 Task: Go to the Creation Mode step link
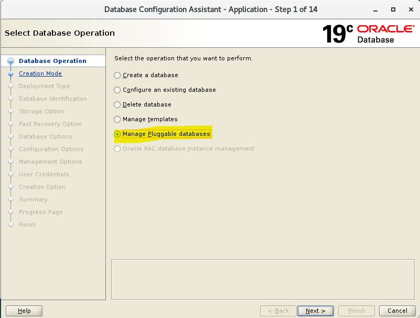point(40,73)
